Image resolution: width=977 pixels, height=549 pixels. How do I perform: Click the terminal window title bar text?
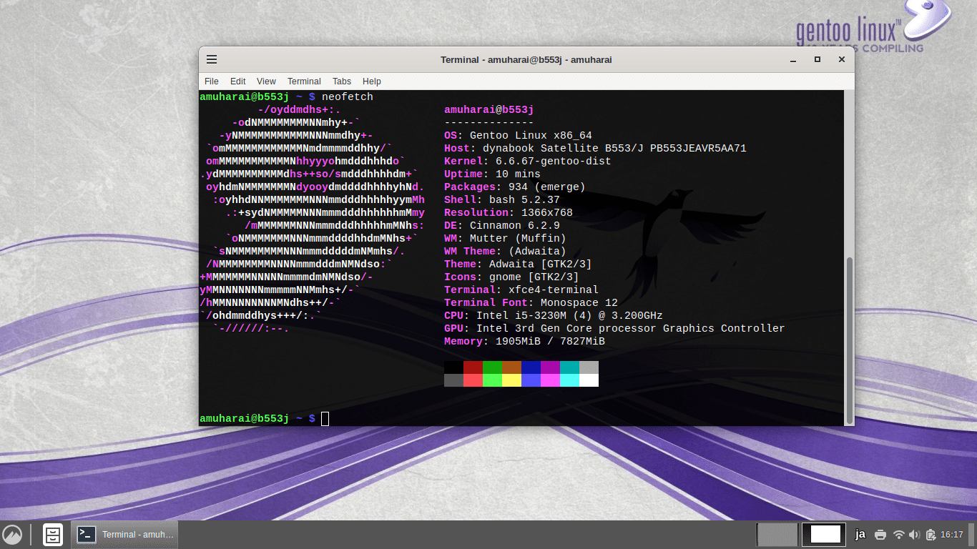(x=526, y=59)
